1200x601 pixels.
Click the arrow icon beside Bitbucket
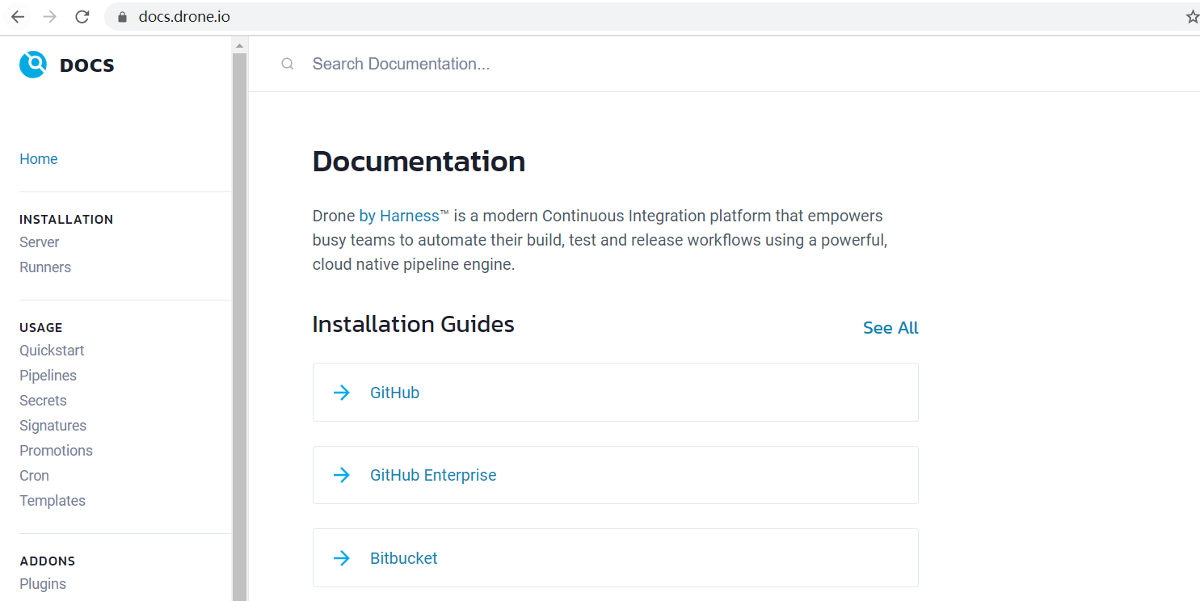coord(342,558)
